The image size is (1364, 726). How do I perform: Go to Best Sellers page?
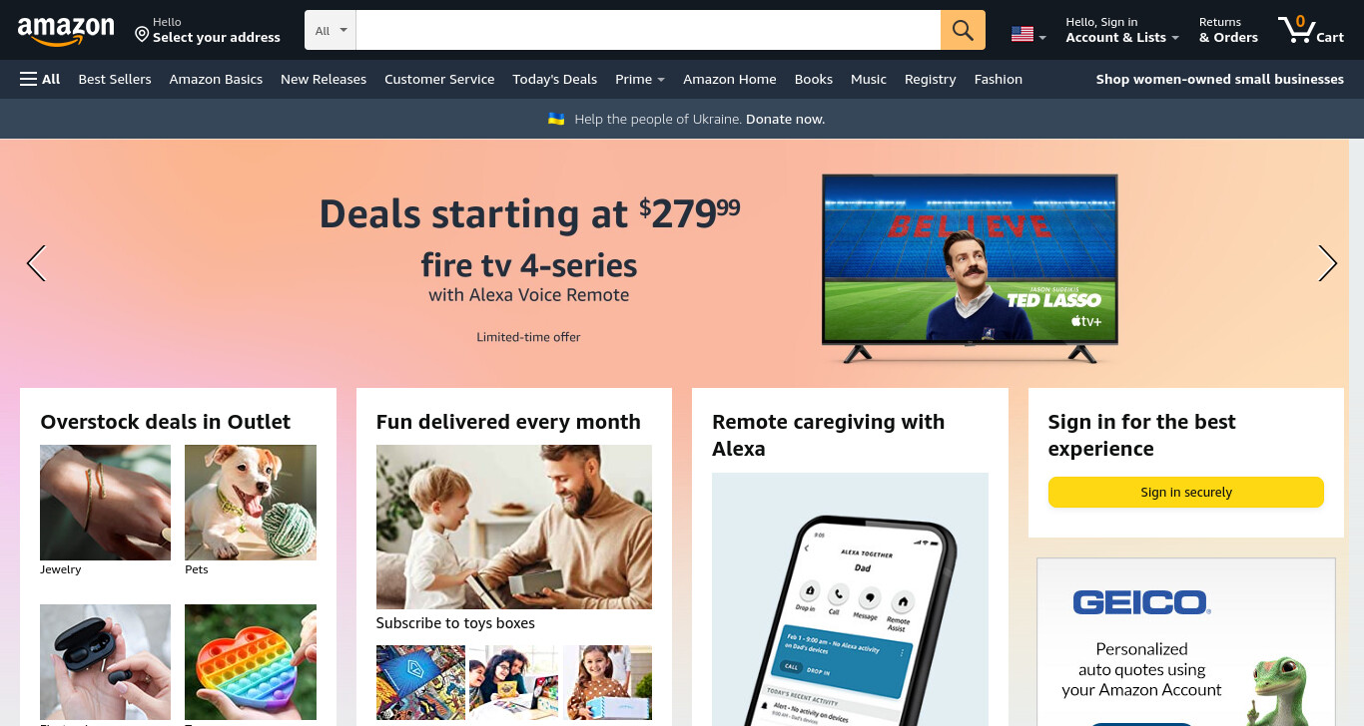click(115, 79)
